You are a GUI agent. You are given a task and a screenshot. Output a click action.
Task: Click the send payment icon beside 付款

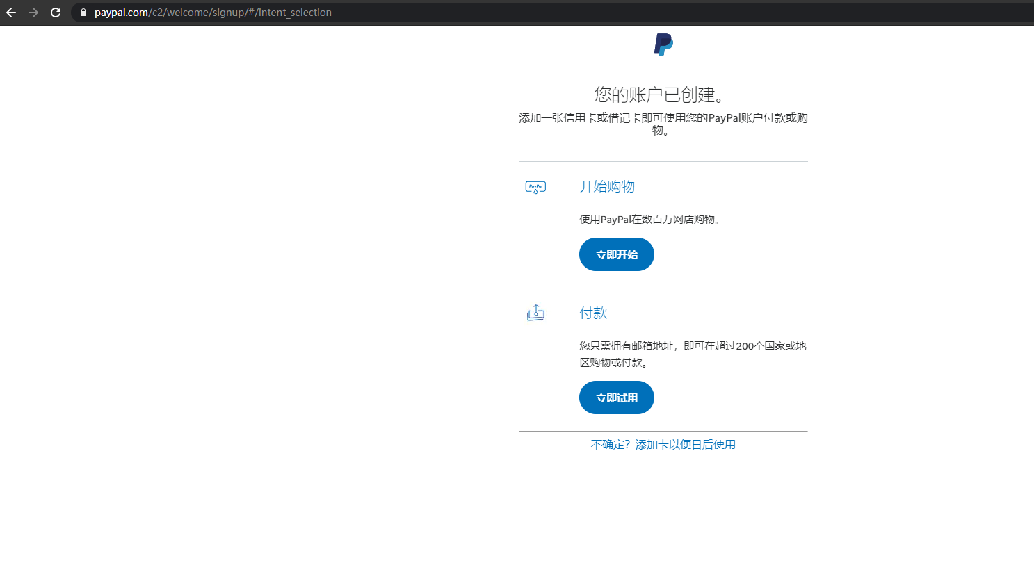click(535, 313)
